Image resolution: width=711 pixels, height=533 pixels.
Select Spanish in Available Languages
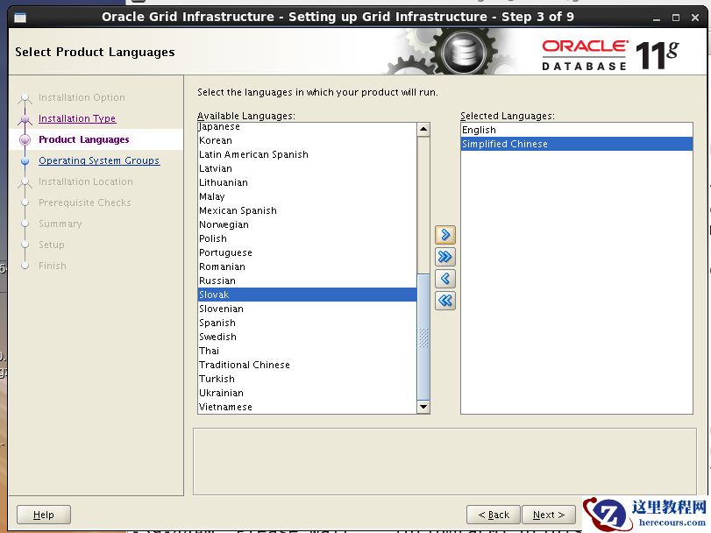307,323
